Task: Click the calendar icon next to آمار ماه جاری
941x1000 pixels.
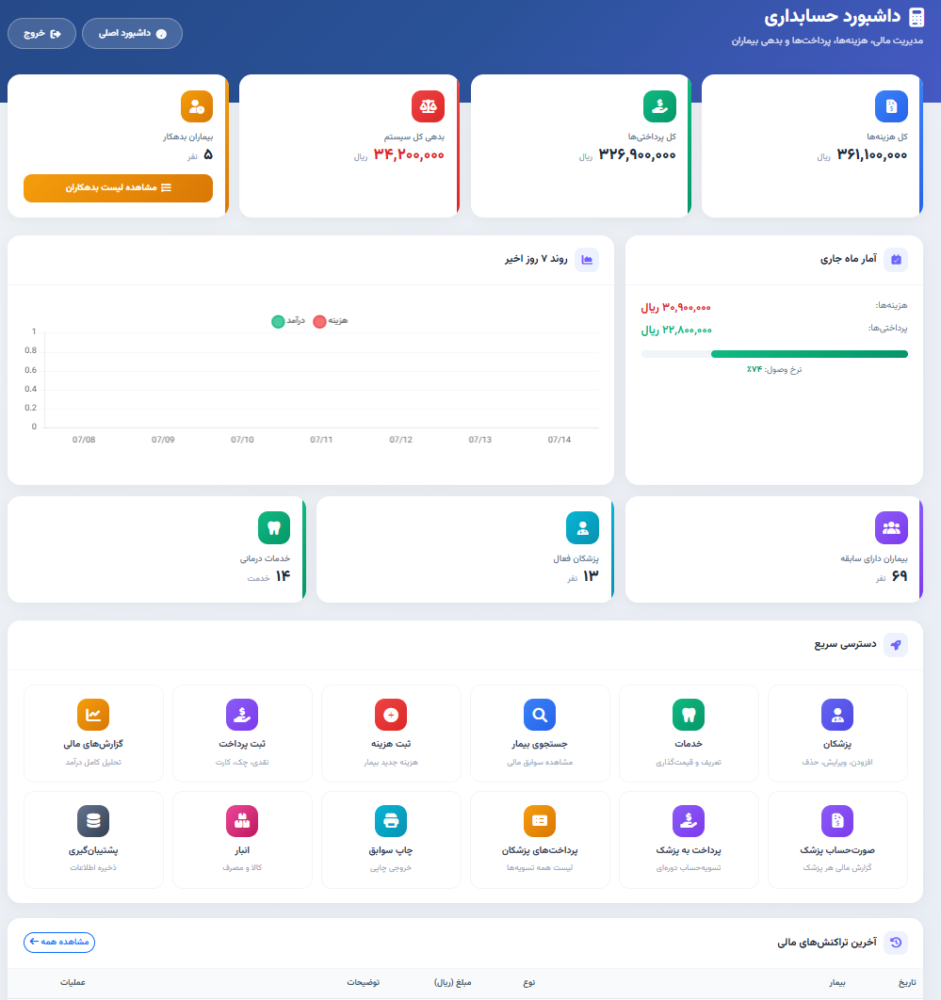Action: [896, 260]
